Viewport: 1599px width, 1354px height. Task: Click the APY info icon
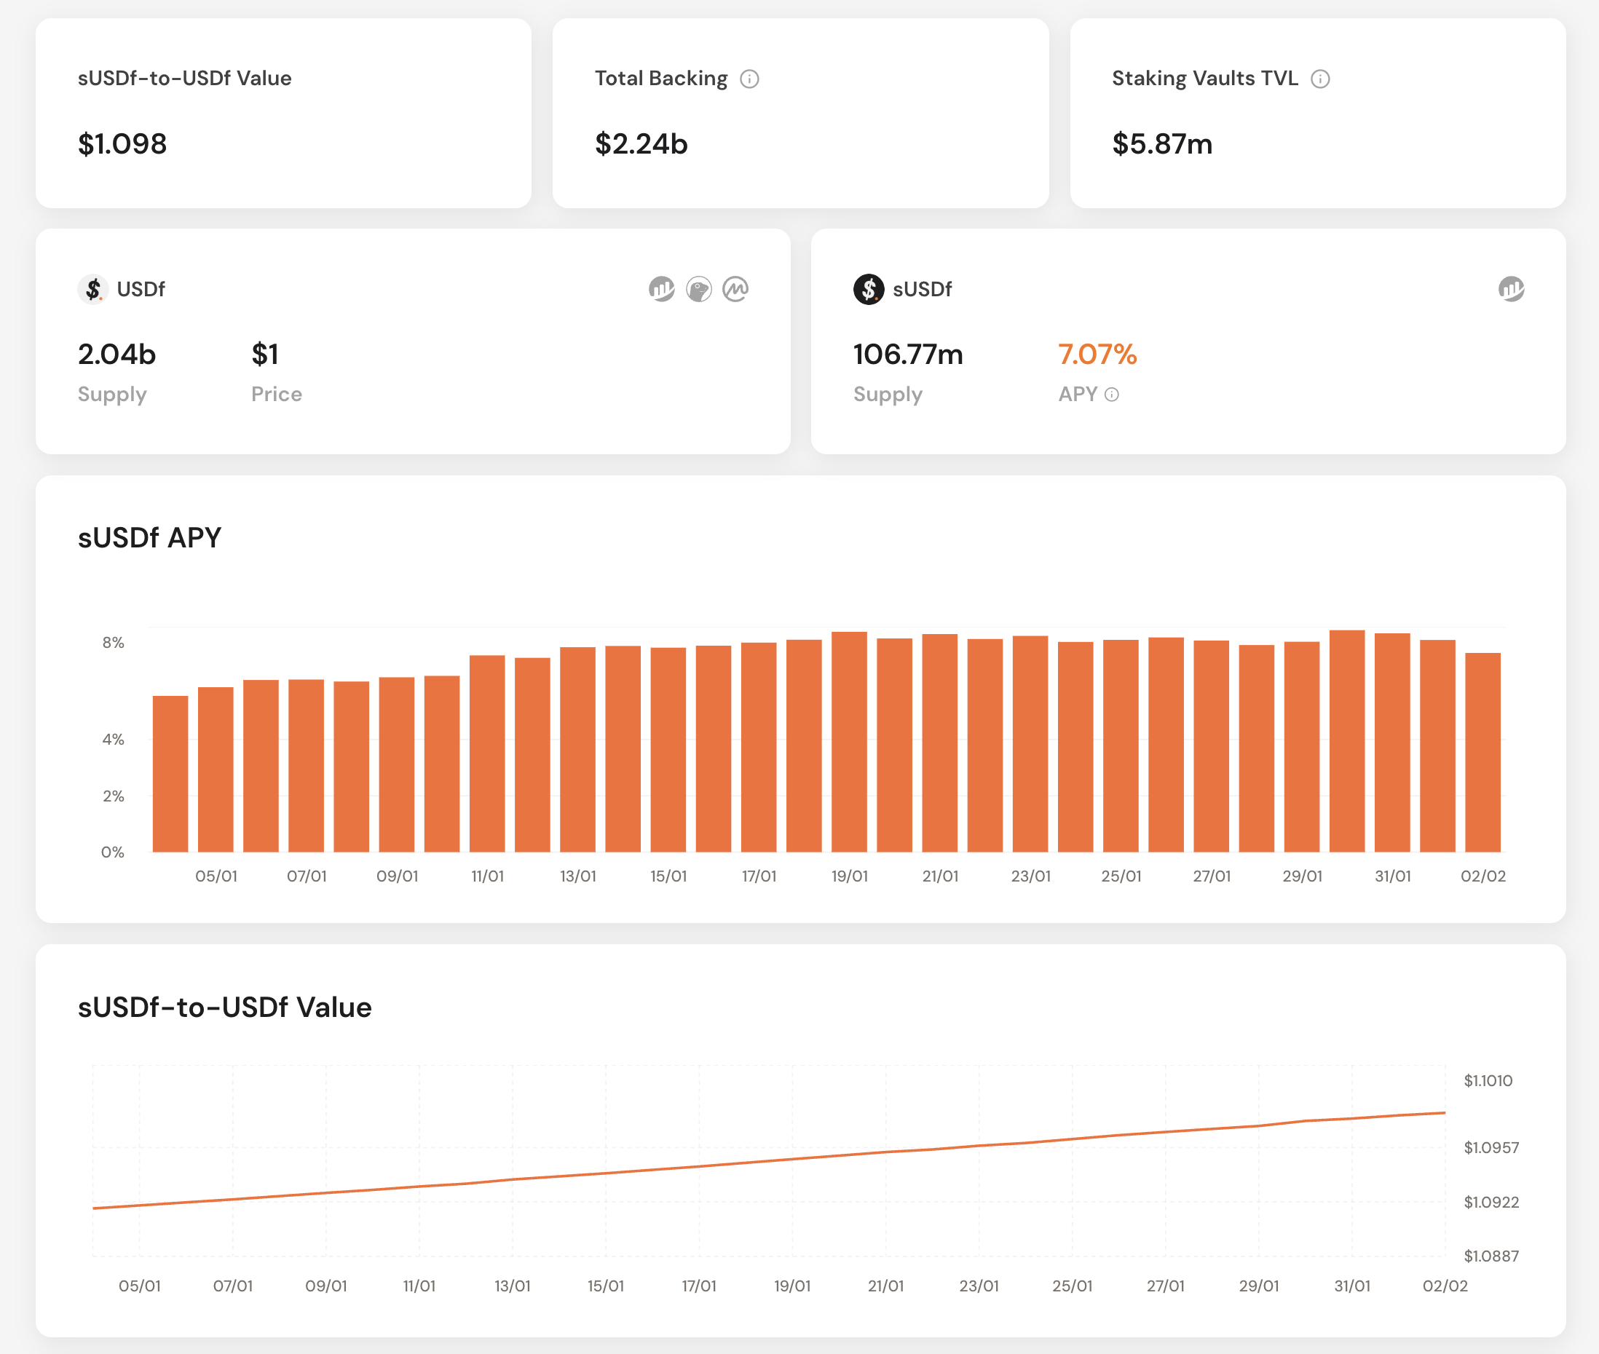tap(1112, 395)
